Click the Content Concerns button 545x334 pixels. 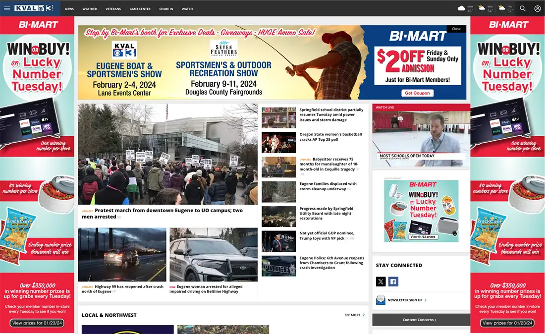click(x=421, y=320)
